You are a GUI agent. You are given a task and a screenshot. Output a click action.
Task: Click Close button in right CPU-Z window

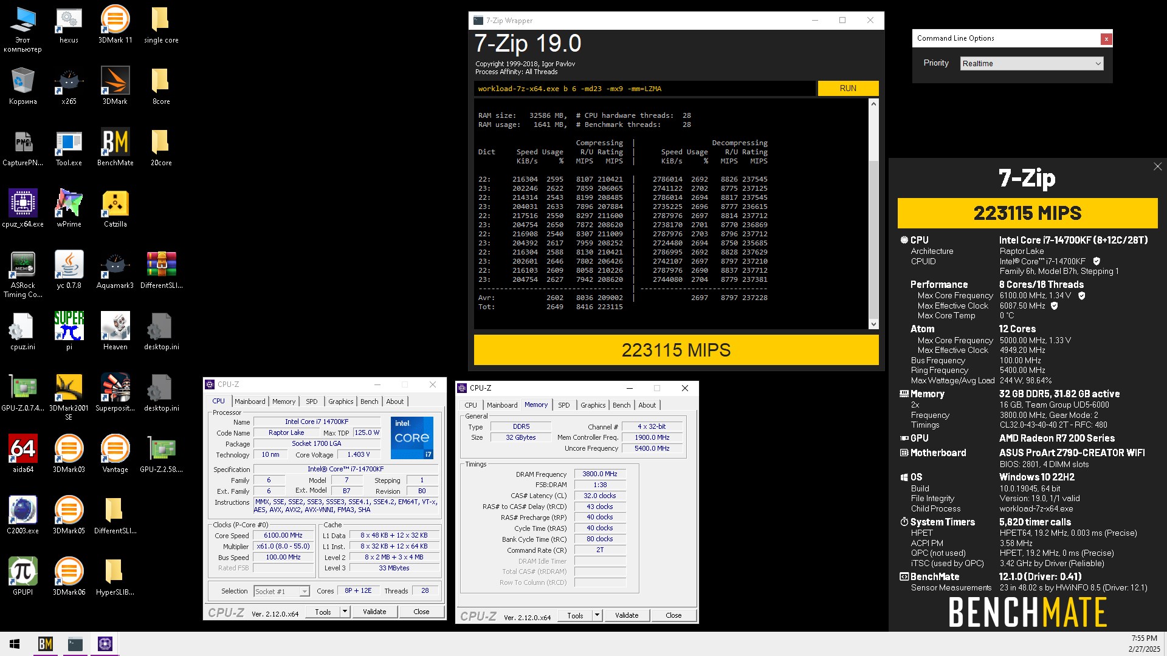coord(673,615)
